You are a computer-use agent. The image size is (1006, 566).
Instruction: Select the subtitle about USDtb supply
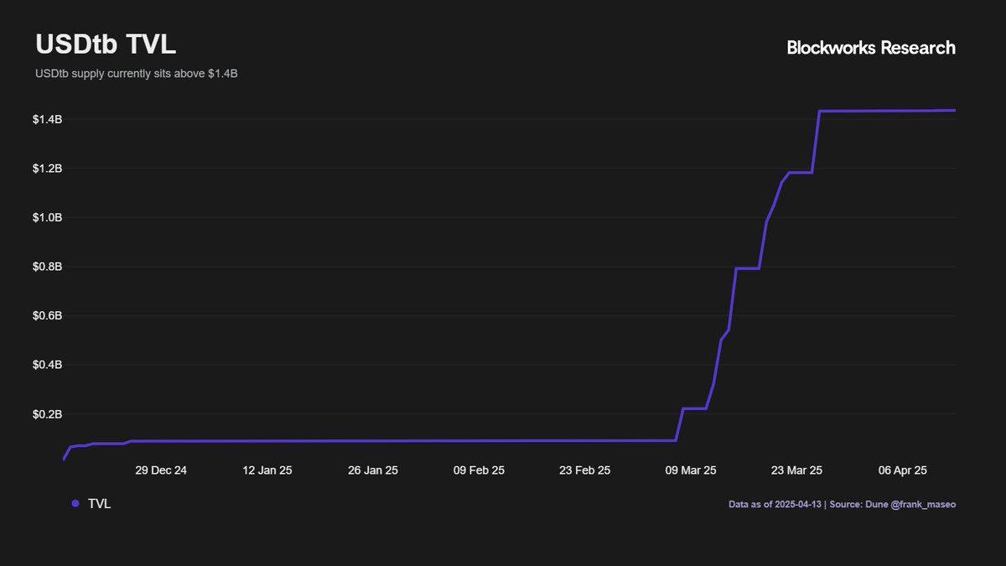click(x=137, y=74)
